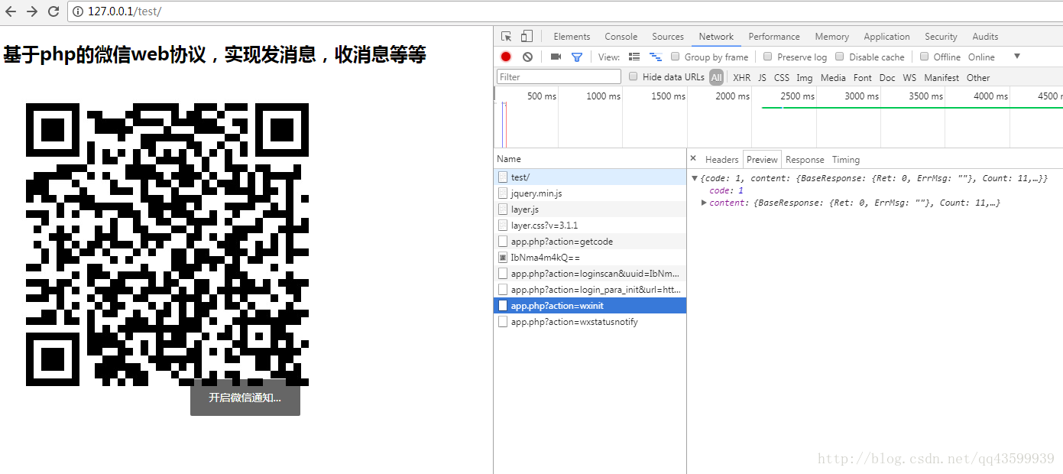Switch to the Memory tab

click(x=831, y=36)
